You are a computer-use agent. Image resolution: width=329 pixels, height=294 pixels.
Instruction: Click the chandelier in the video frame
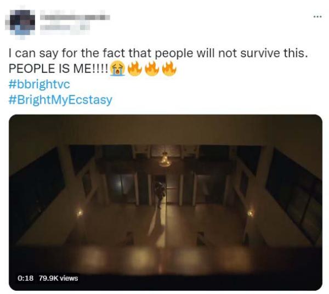pyautogui.click(x=164, y=161)
